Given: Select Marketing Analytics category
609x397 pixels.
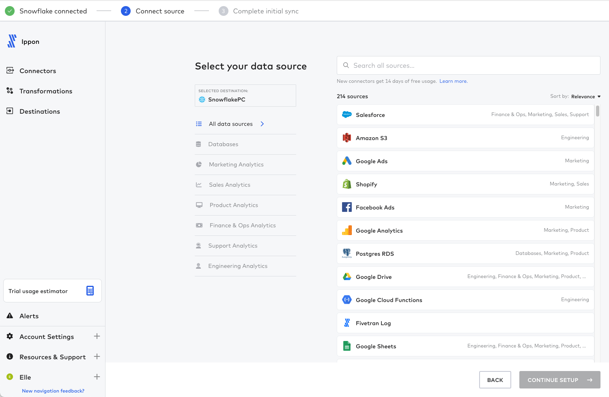Looking at the screenshot, I should point(245,164).
